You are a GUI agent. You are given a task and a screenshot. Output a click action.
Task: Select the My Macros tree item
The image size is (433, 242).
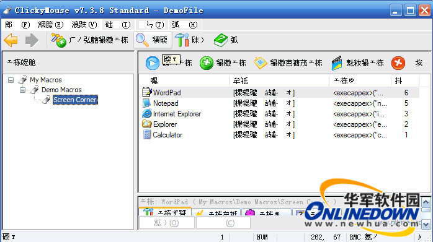tap(46, 80)
